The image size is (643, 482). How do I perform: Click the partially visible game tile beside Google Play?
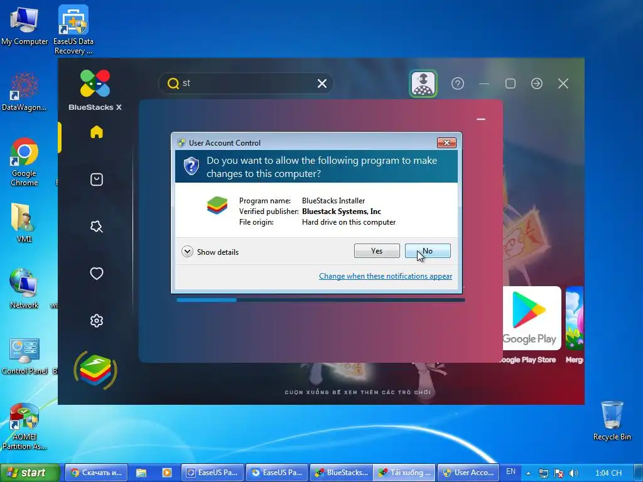[575, 318]
